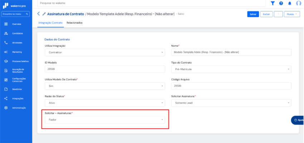304x143 pixels.
Task: Click the Excluir button
Action: tap(266, 14)
